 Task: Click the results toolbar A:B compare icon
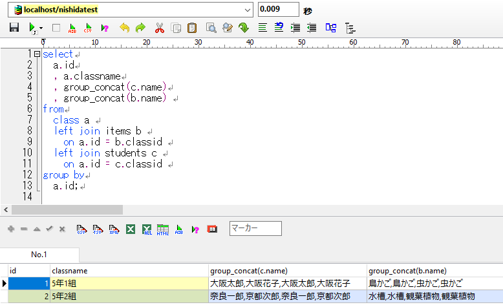click(x=179, y=229)
